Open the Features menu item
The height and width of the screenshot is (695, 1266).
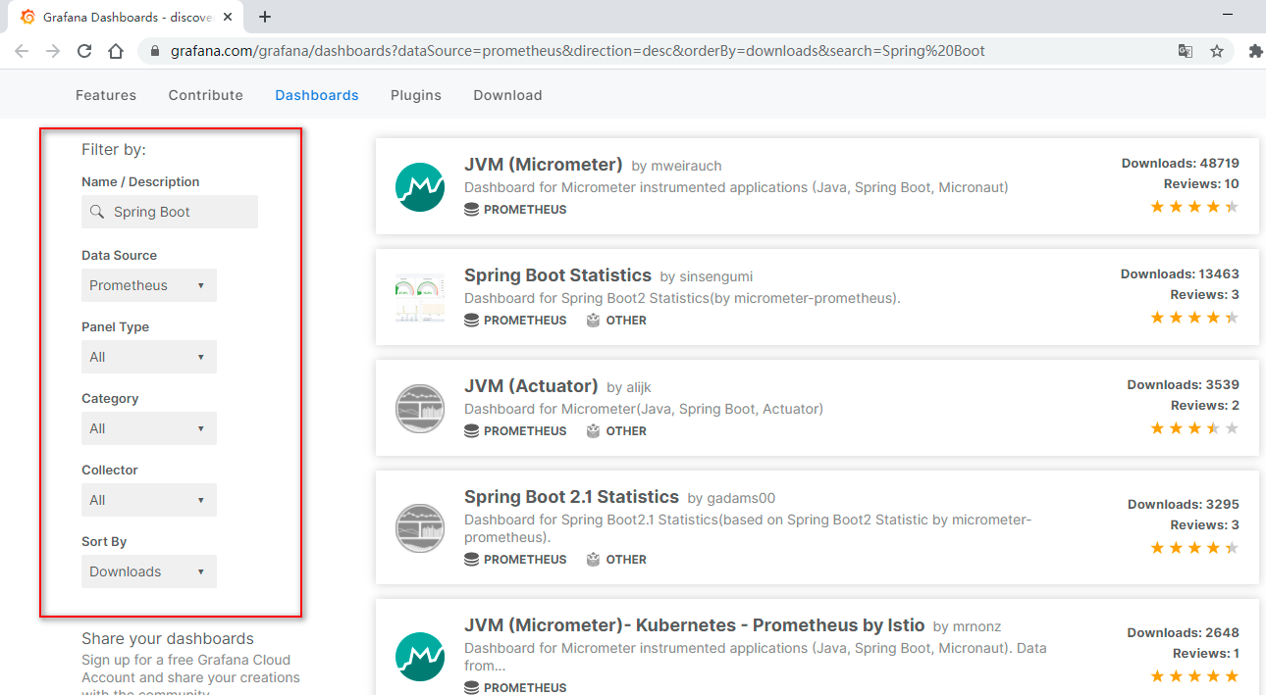click(105, 95)
